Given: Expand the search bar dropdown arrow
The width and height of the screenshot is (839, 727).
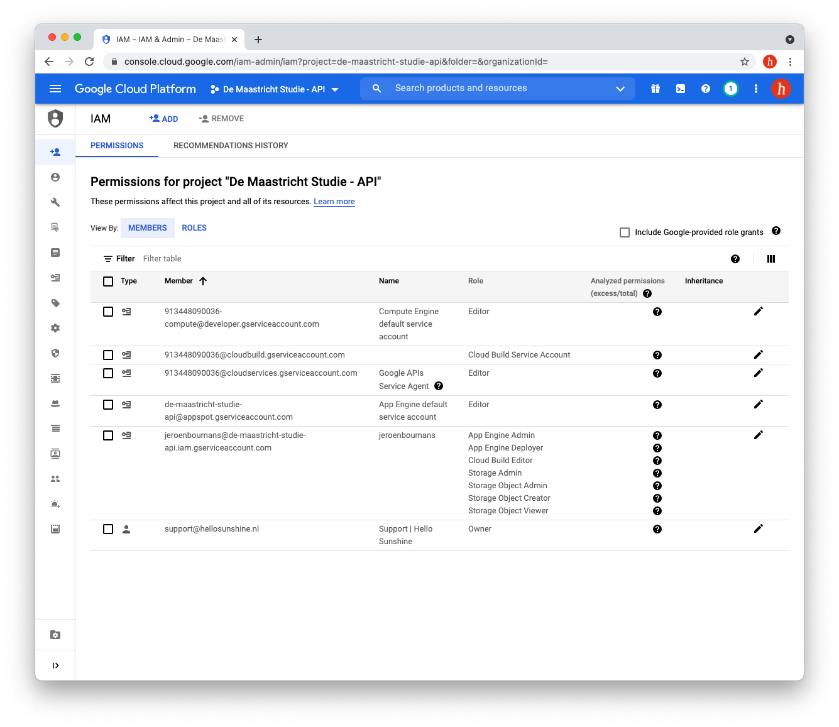Looking at the screenshot, I should (620, 89).
